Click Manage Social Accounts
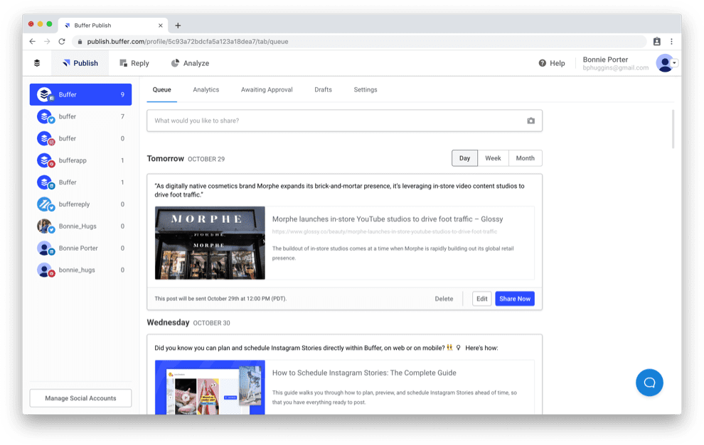Screen dimensions: 704x445 coord(80,397)
